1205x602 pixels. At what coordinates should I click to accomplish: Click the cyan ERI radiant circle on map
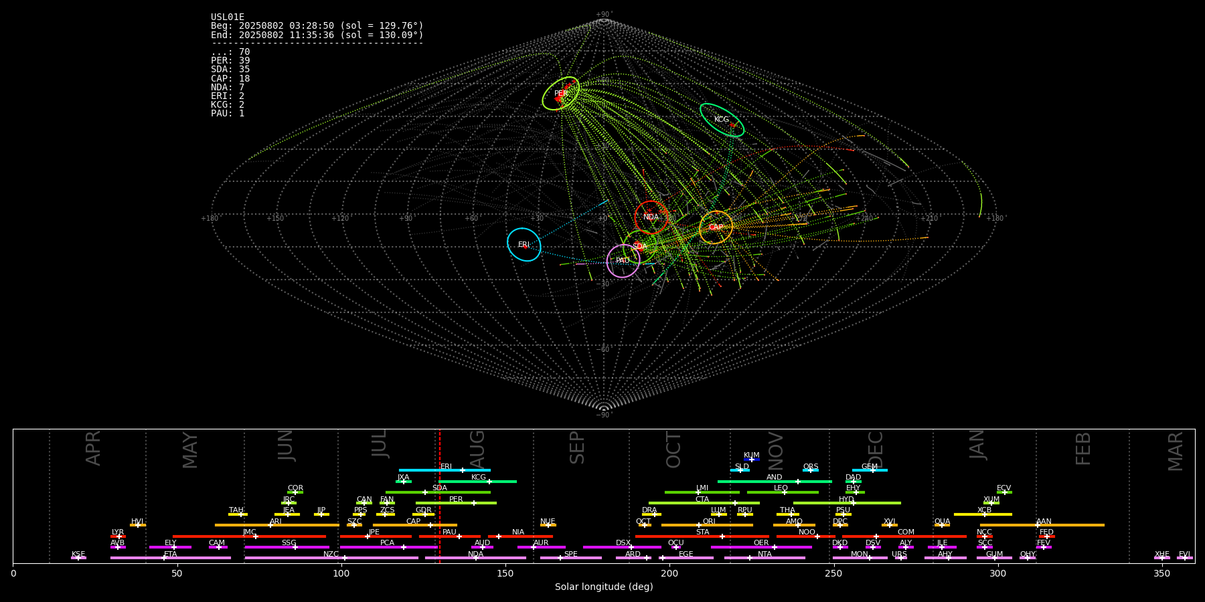(x=524, y=244)
